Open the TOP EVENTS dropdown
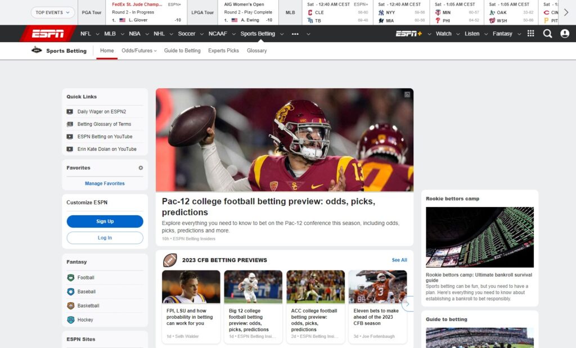The width and height of the screenshot is (576, 348). point(52,12)
